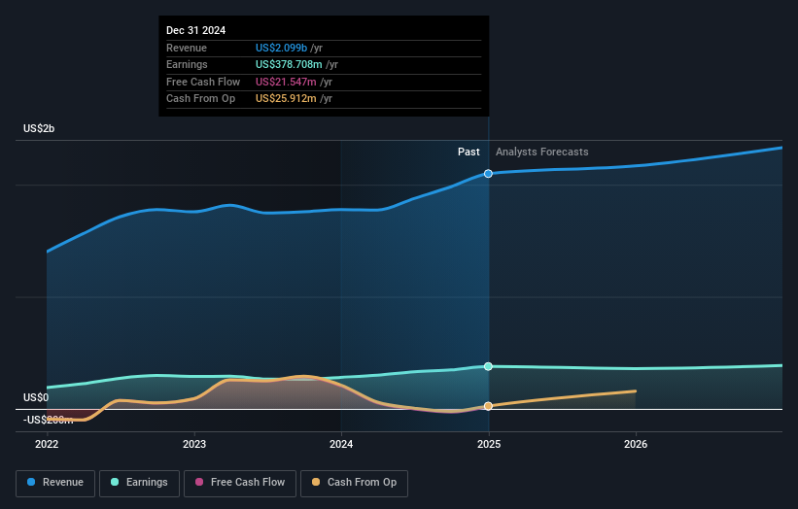Screen dimensions: 798x509
Task: Click the US$2b y-axis label
Action: pyautogui.click(x=40, y=129)
